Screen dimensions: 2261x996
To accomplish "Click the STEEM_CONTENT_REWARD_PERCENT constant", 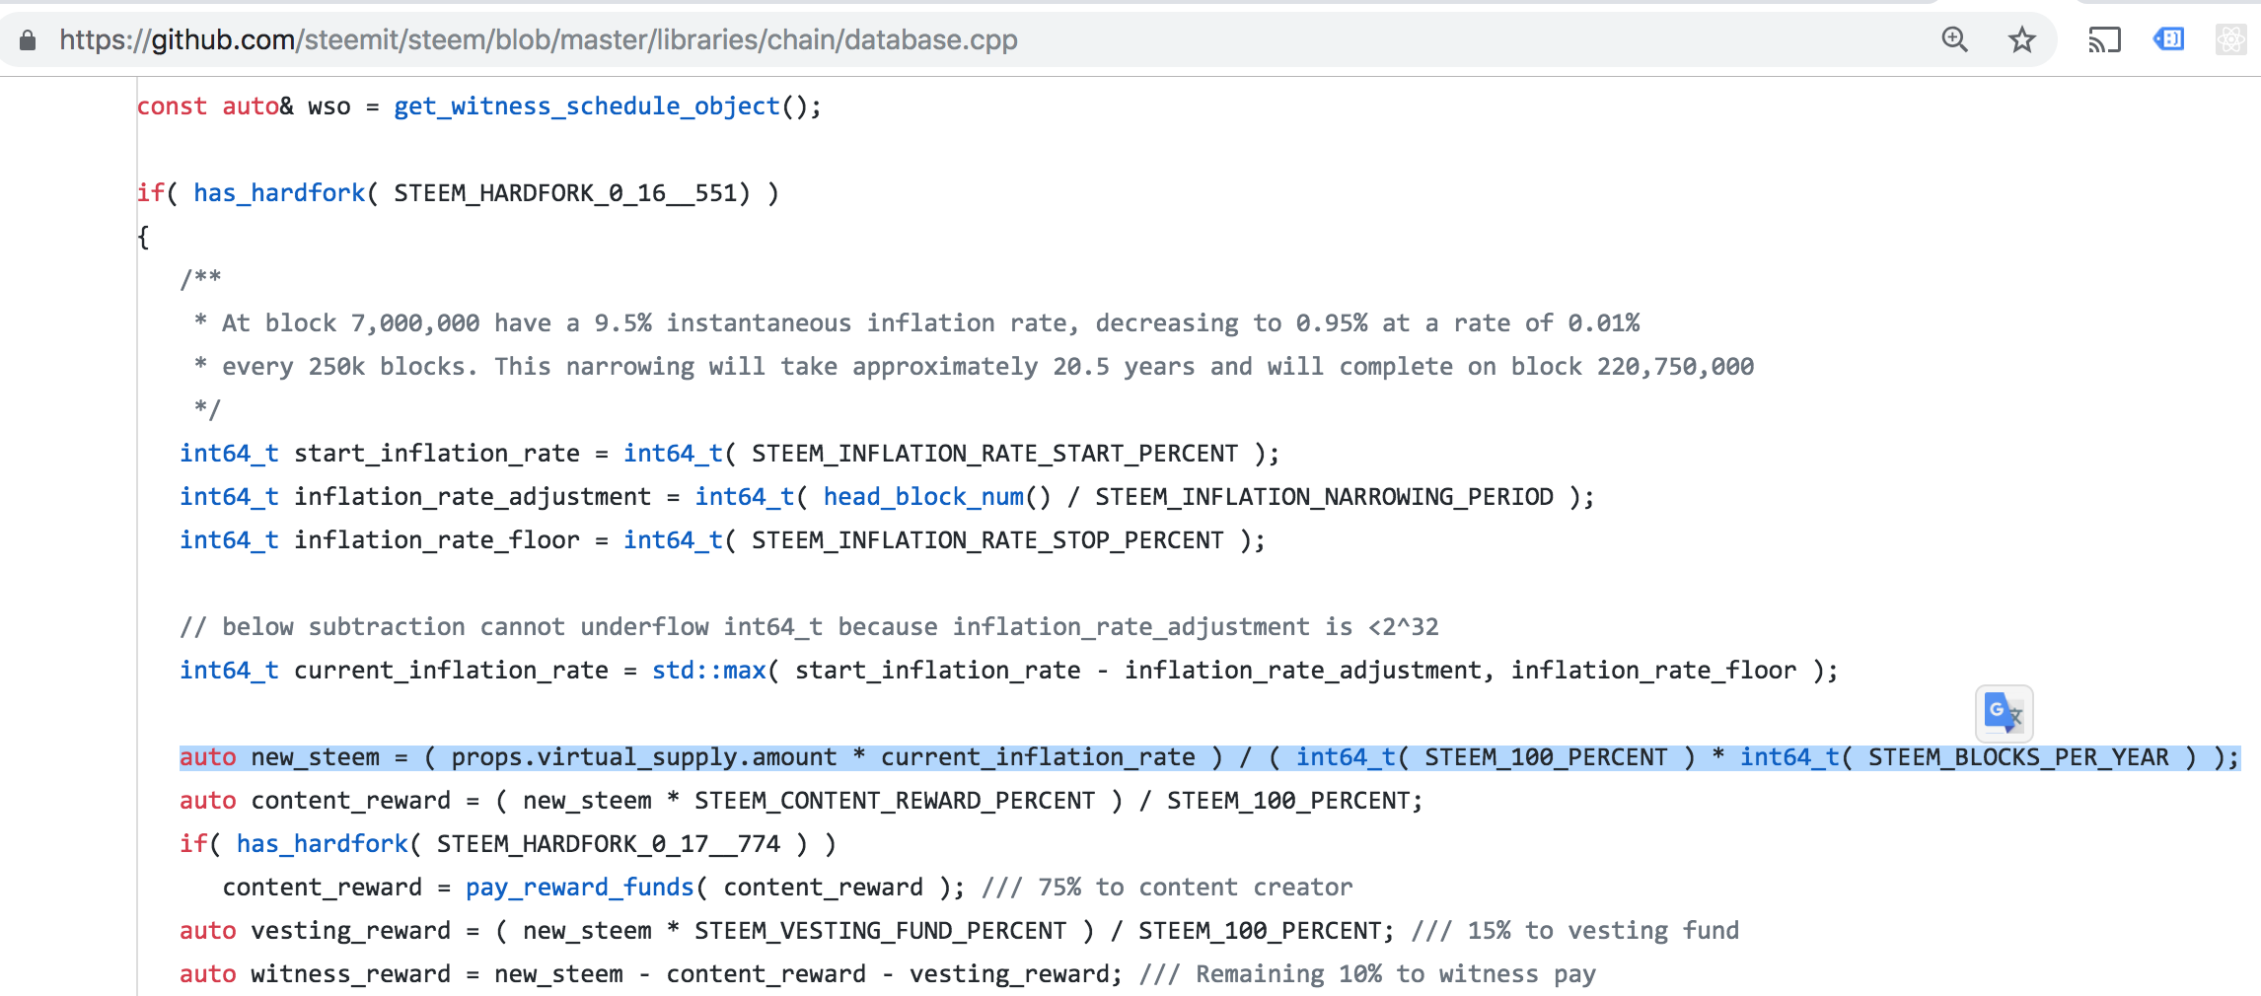I will tap(895, 801).
